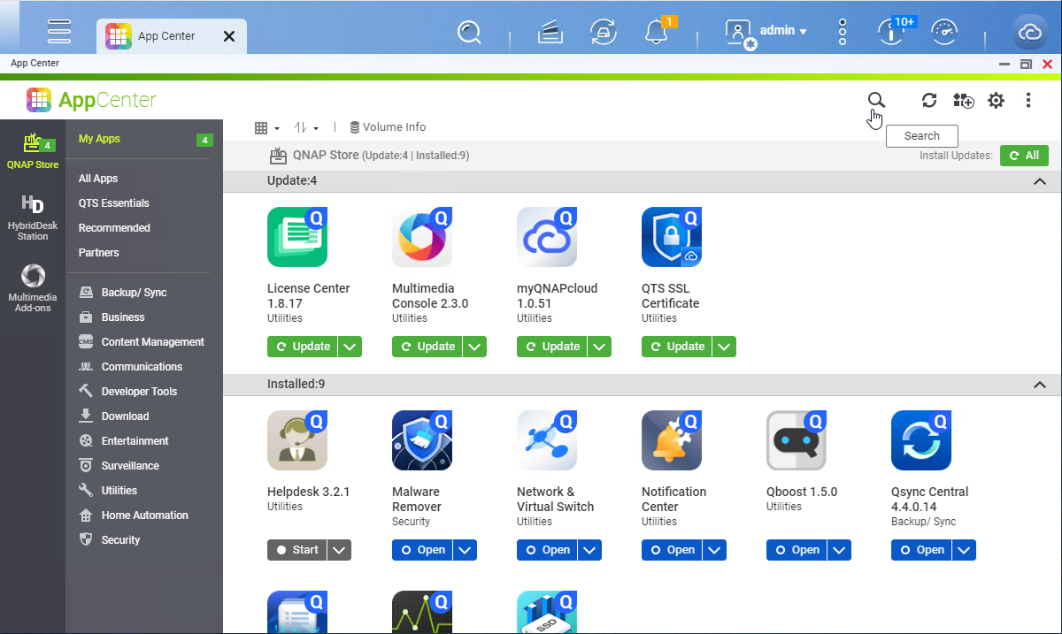The image size is (1062, 634).
Task: Open the Network & Virtual Switch icon
Action: 547,440
